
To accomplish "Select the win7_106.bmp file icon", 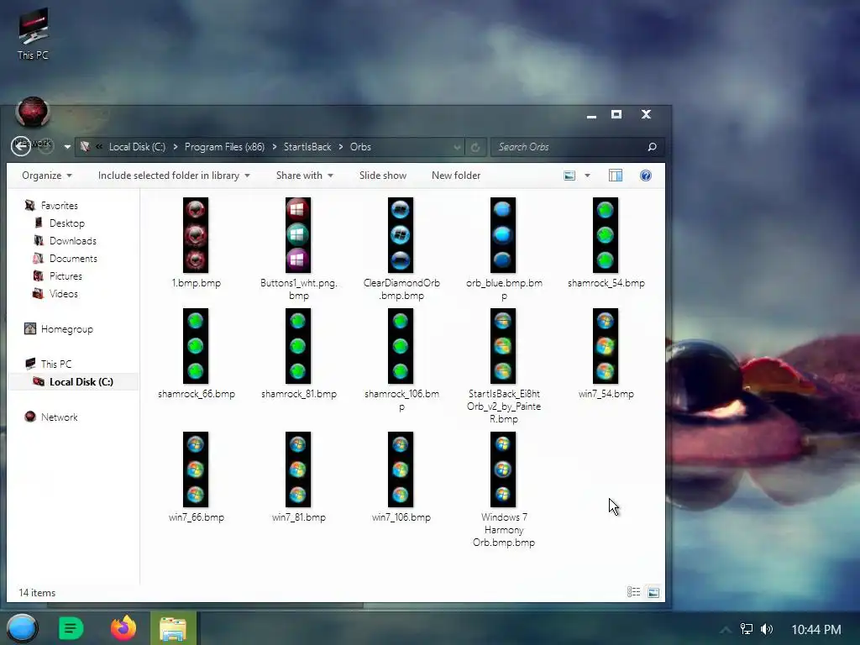I will click(x=401, y=469).
